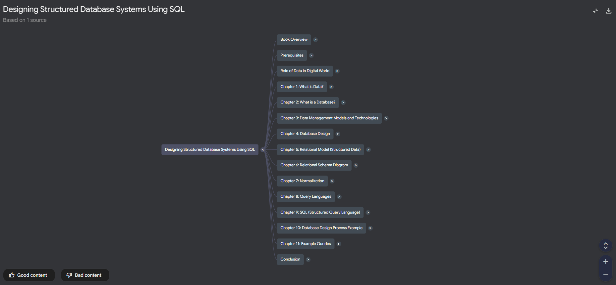616x285 pixels.
Task: Select the Prerequisites node
Action: 292,55
